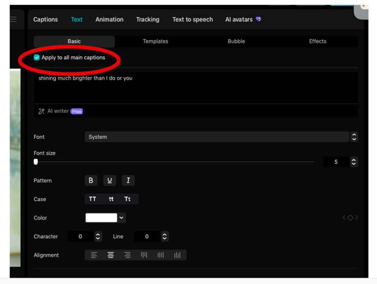Toggle italic text pattern
Image resolution: width=377 pixels, height=284 pixels.
[128, 180]
